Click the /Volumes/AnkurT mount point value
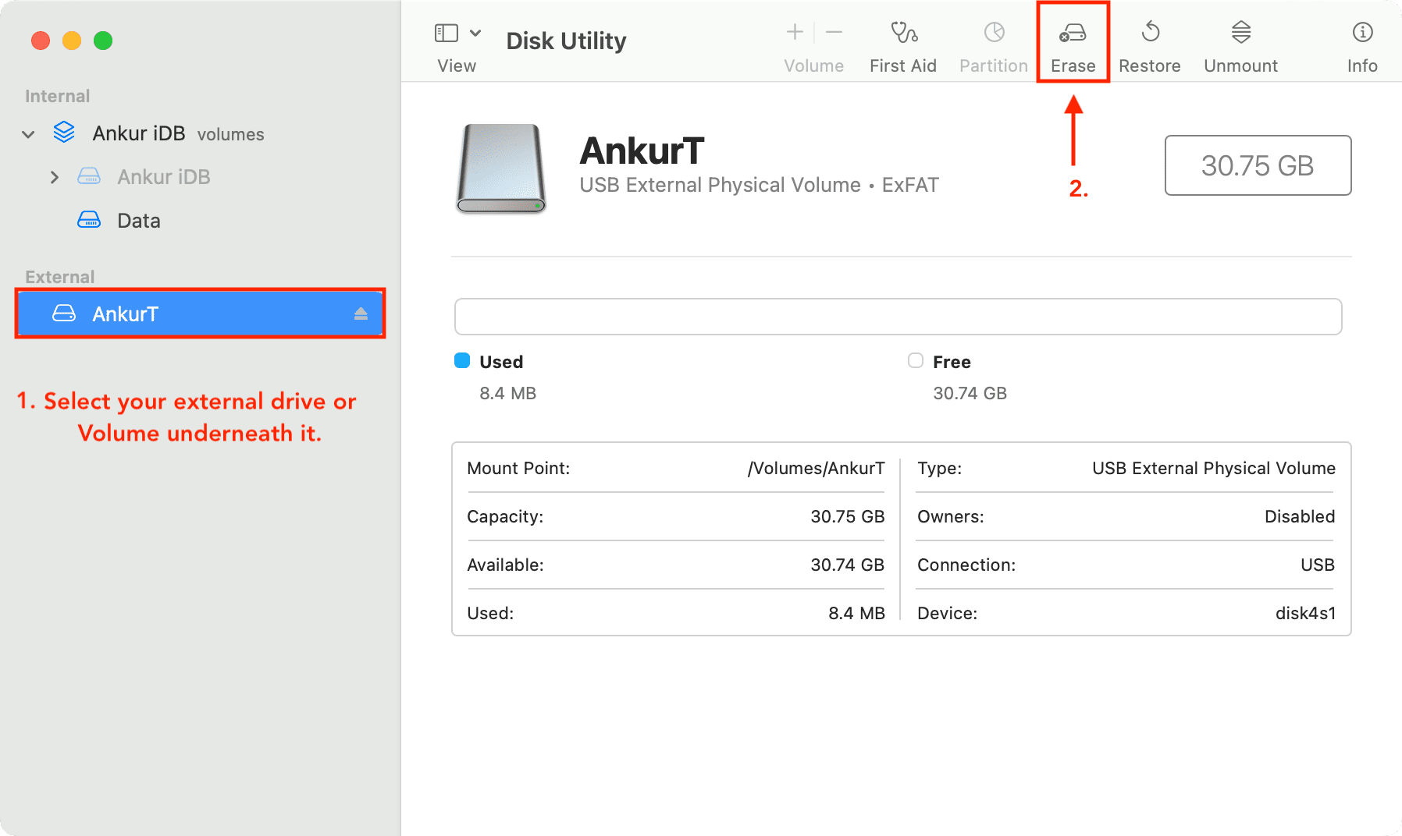This screenshot has width=1402, height=836. [816, 468]
